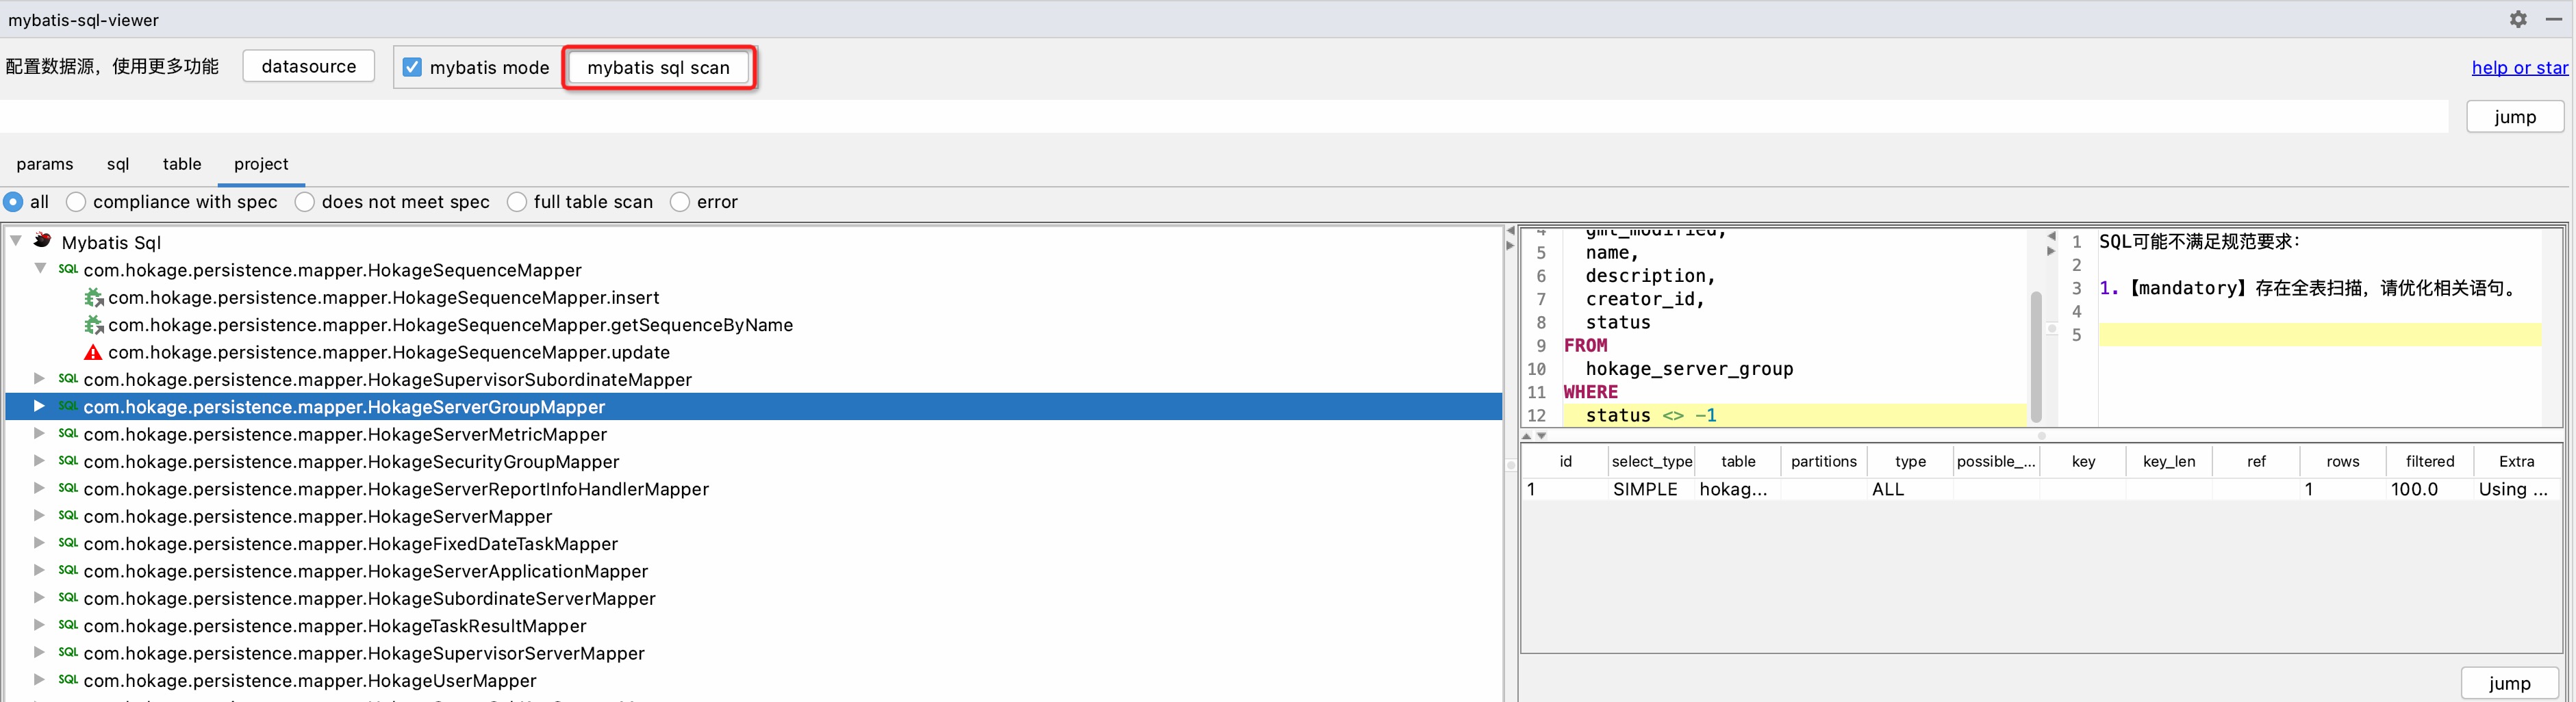Open the 'help or star' link

point(2519,67)
